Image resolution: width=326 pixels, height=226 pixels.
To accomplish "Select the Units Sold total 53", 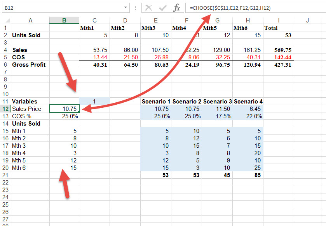I will (x=278, y=35).
